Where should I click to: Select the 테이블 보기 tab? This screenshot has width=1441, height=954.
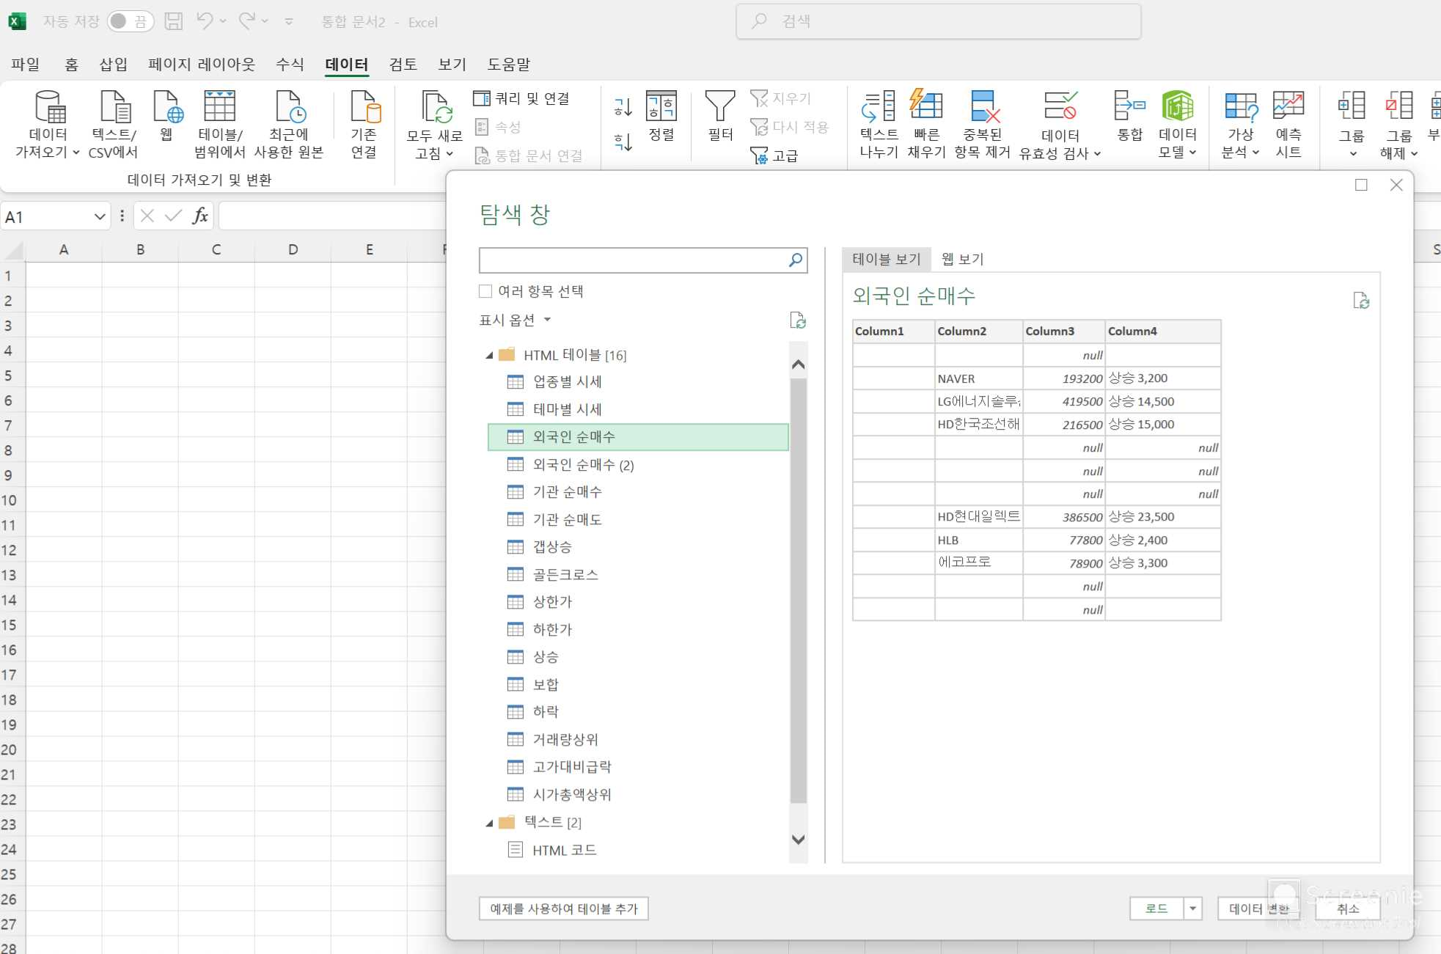click(887, 259)
